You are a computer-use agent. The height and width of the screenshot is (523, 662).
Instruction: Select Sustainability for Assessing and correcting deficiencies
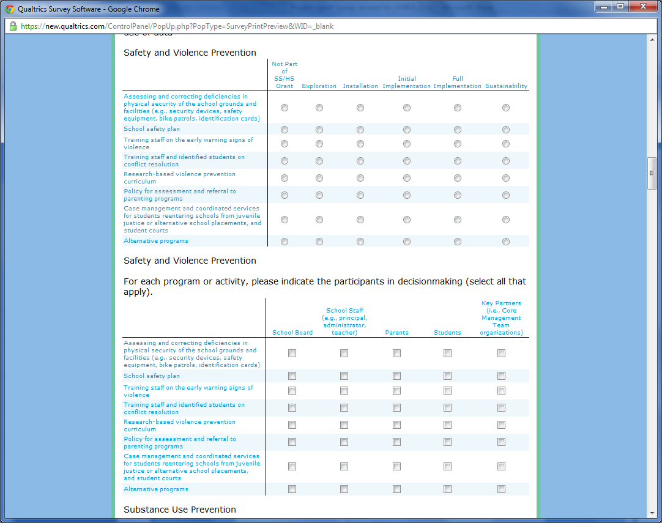(506, 108)
